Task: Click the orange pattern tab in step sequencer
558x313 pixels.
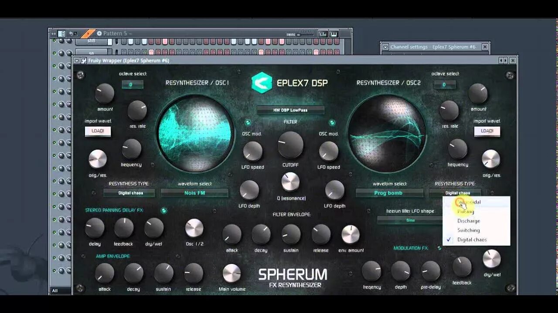Action: (88, 33)
